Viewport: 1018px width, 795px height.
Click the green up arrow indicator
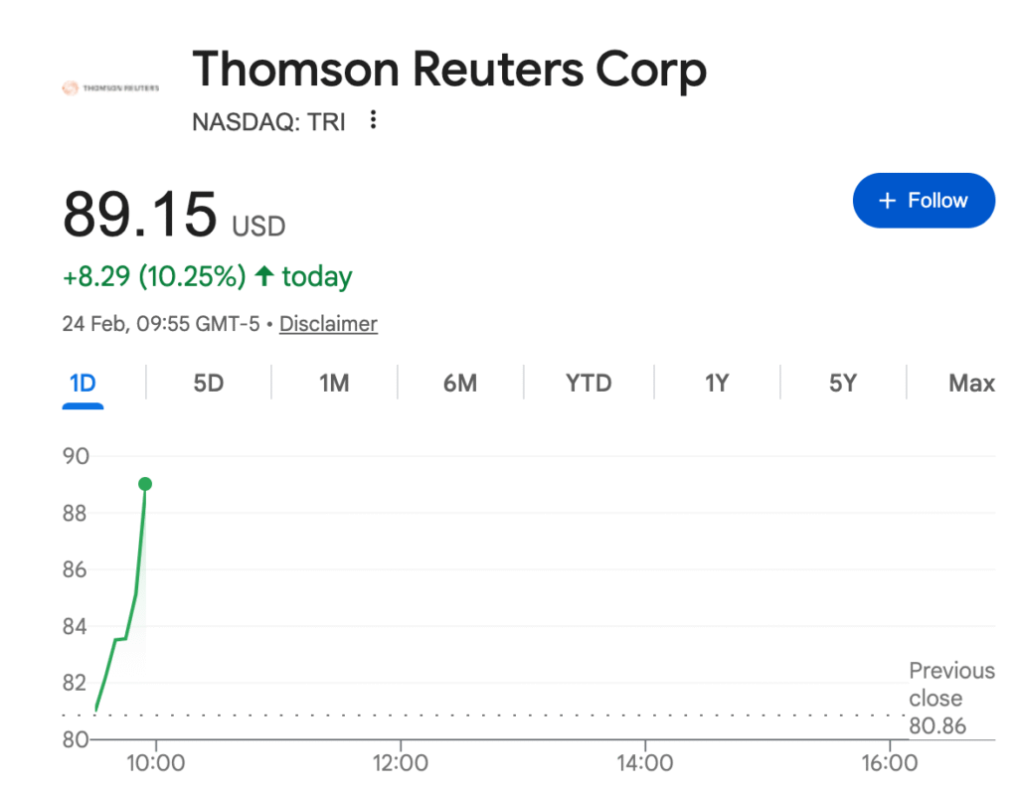[x=264, y=276]
